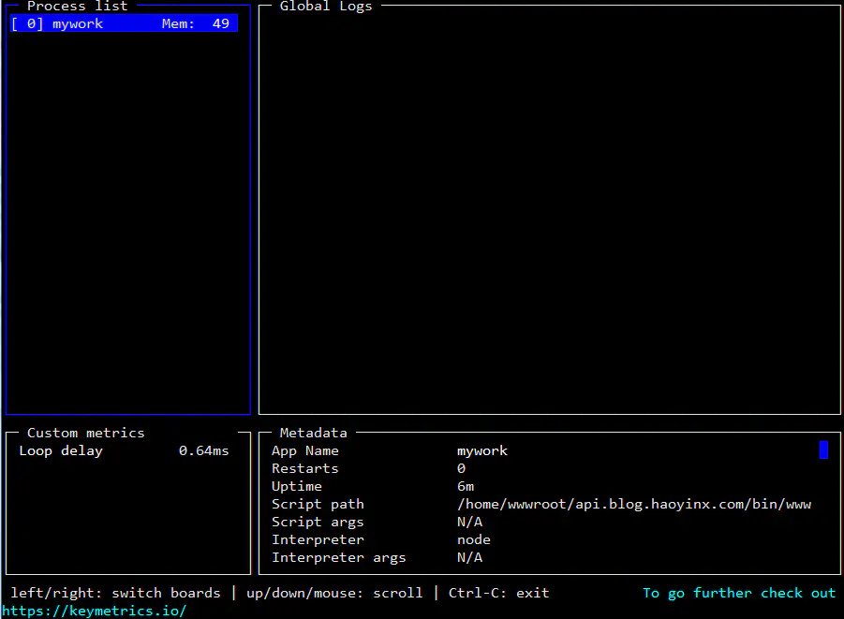844x619 pixels.
Task: Click the Metadata panel scrollbar thumb
Action: pyautogui.click(x=823, y=450)
